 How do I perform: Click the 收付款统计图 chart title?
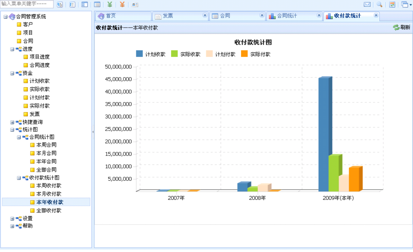click(x=253, y=42)
